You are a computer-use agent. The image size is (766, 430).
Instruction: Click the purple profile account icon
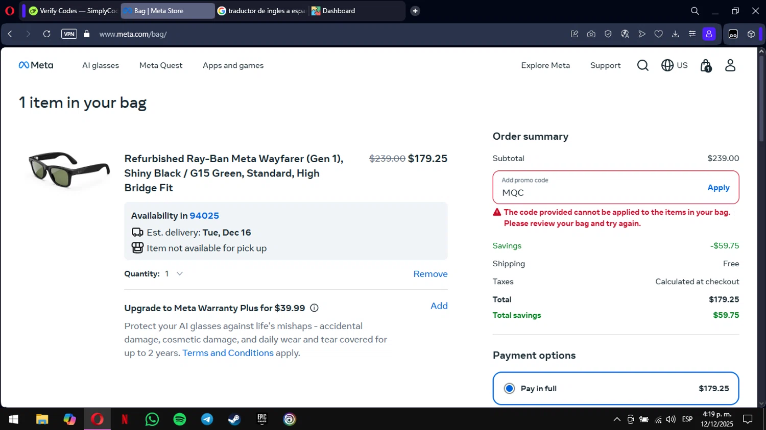click(709, 34)
